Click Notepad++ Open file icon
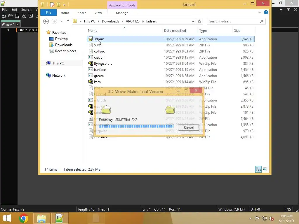This screenshot has height=224, width=299. pyautogui.click(x=11, y=16)
